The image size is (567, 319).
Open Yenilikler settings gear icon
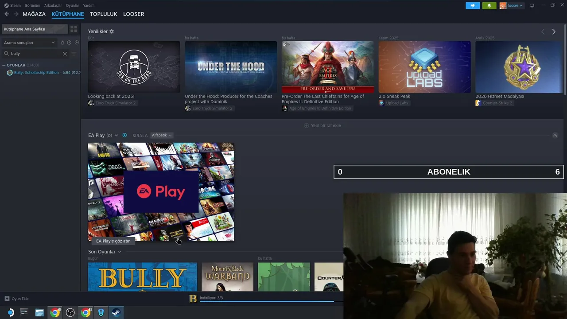point(112,31)
